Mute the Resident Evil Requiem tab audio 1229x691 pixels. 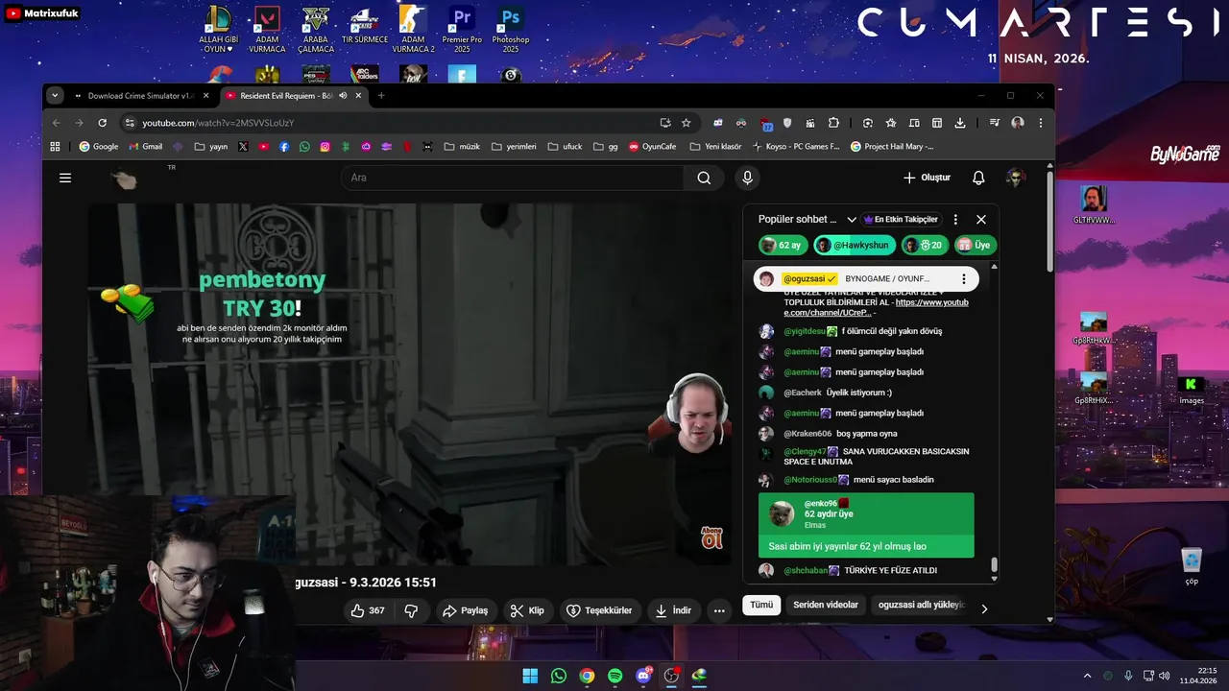click(x=343, y=96)
